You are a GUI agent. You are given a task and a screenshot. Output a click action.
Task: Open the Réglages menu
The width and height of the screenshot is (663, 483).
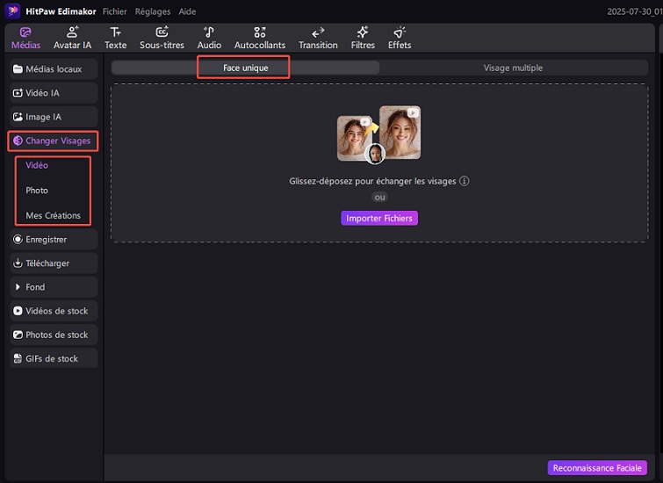[x=153, y=11]
